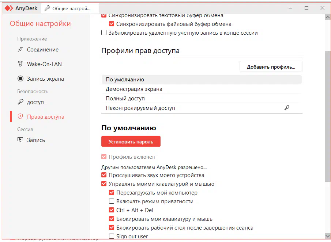Close the AnyDesk window
The height and width of the screenshot is (242, 331).
(322, 8)
